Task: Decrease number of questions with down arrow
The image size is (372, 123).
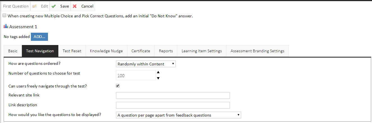Action: 158,78
